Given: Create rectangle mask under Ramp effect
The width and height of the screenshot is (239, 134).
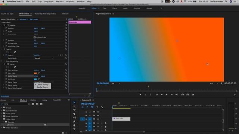Looking at the screenshot, I should [x=11, y=67].
